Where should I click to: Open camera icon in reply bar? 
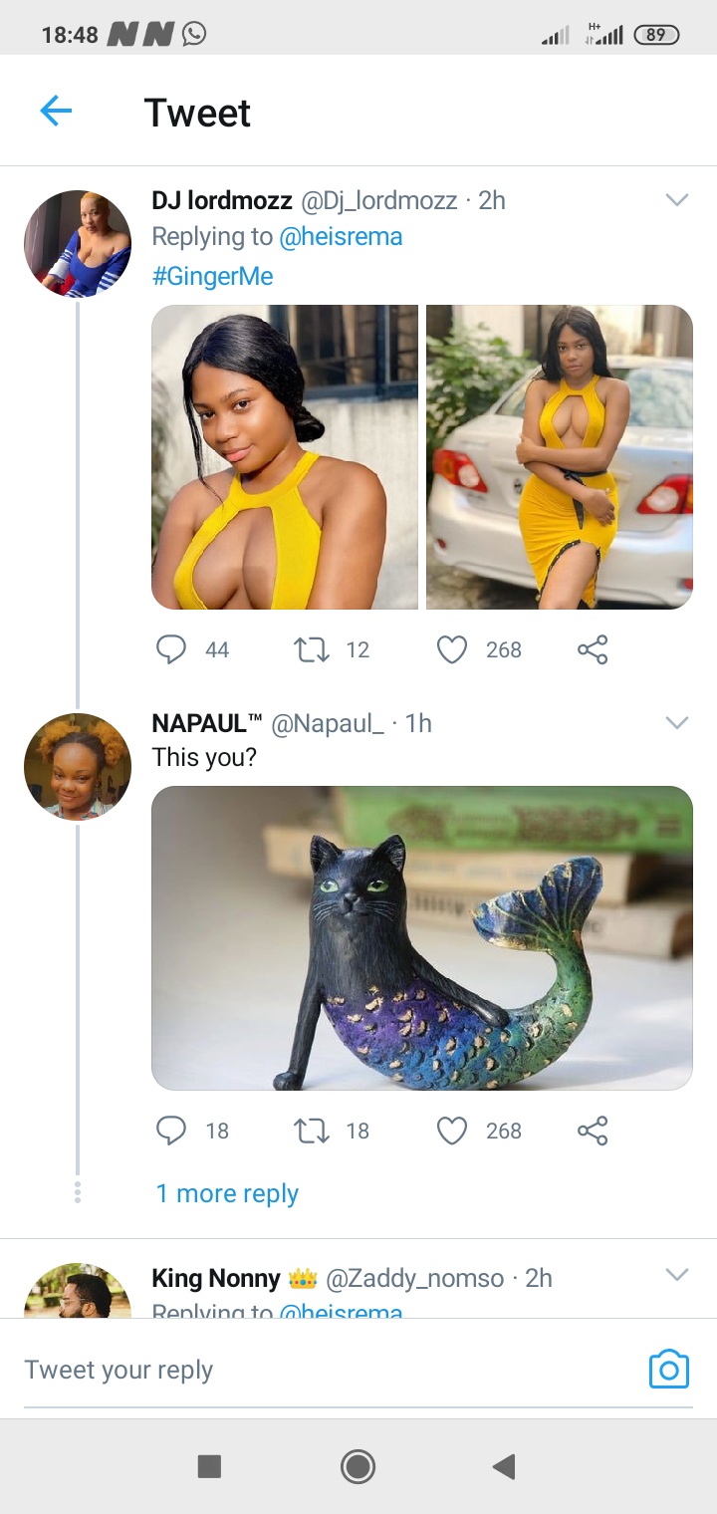[668, 1370]
